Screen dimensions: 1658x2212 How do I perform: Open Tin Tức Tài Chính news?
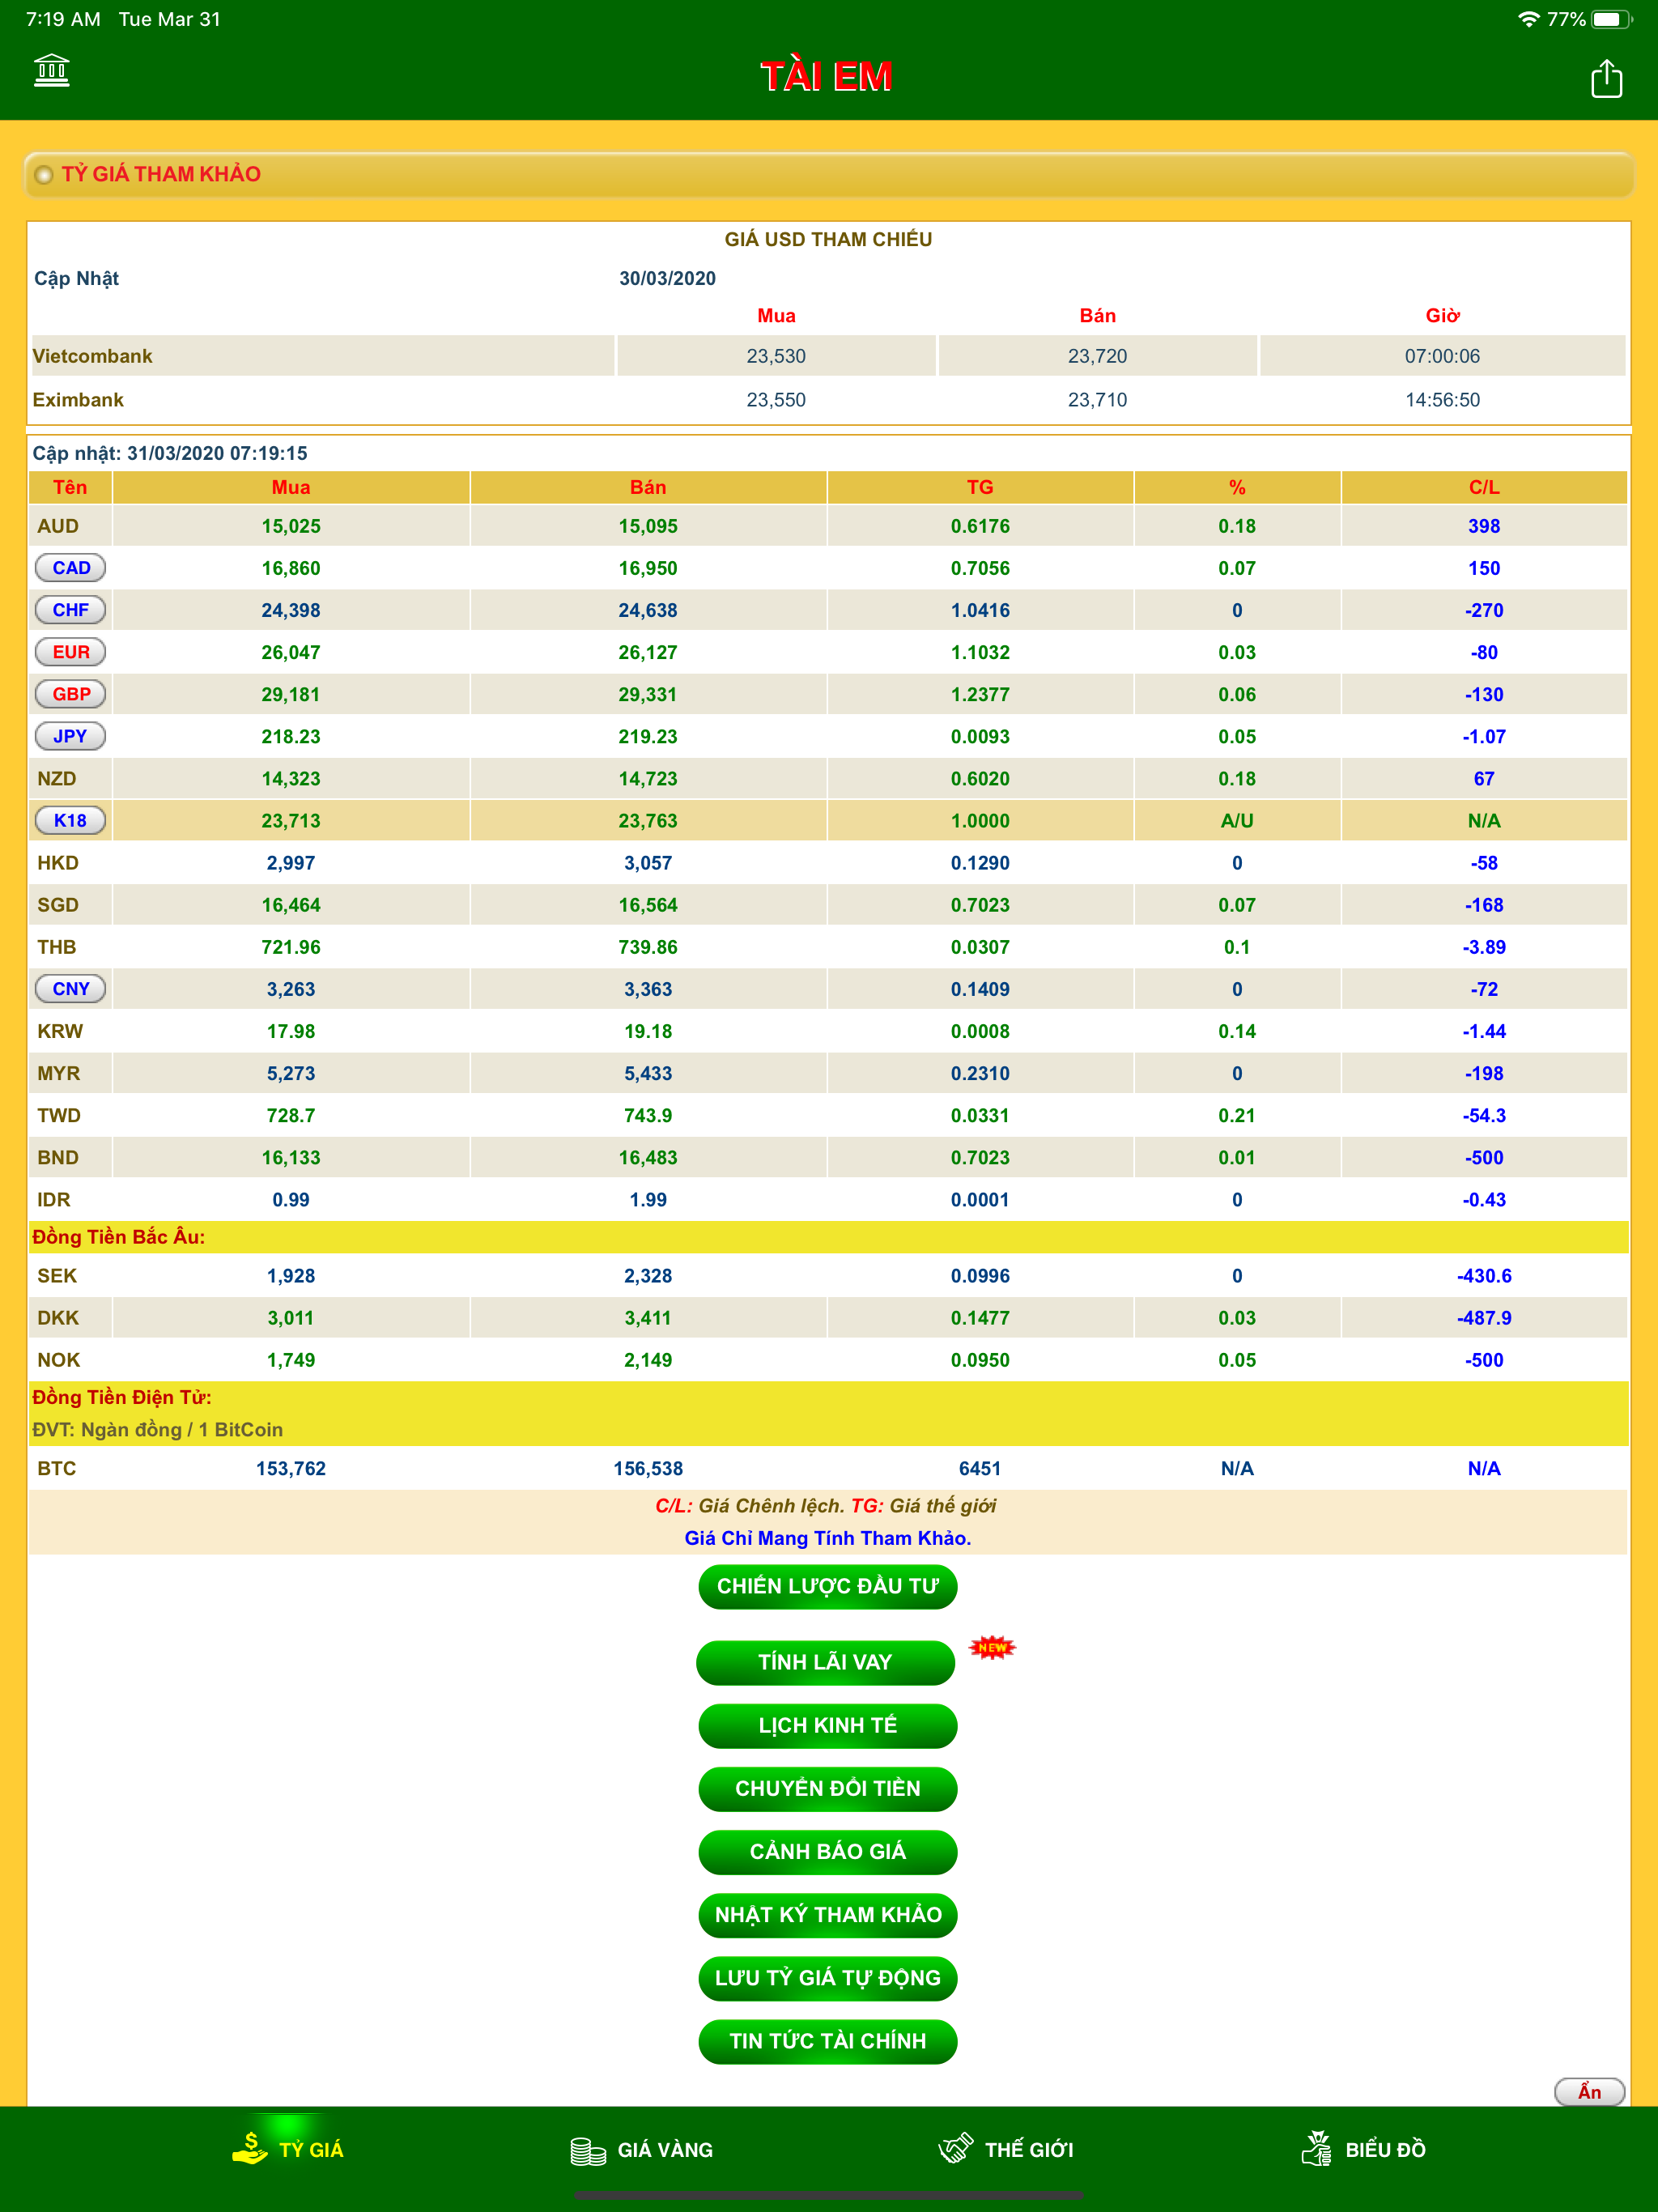coord(827,2041)
